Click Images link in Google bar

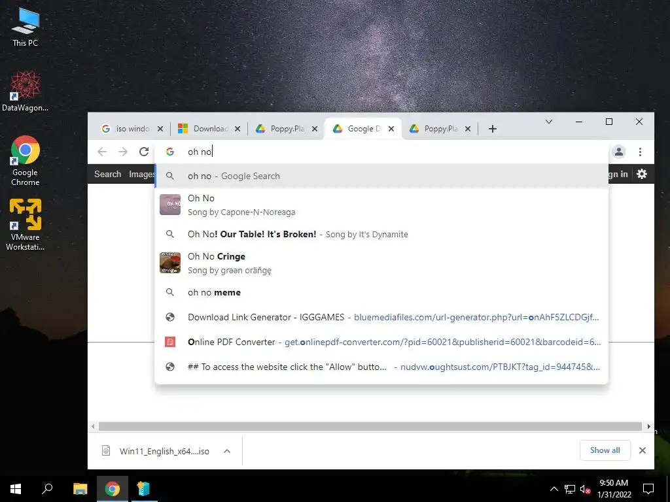pos(141,174)
